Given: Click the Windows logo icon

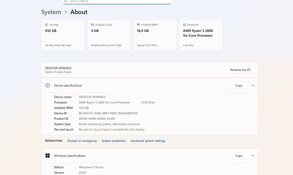Looking at the screenshot, I should (47, 156).
